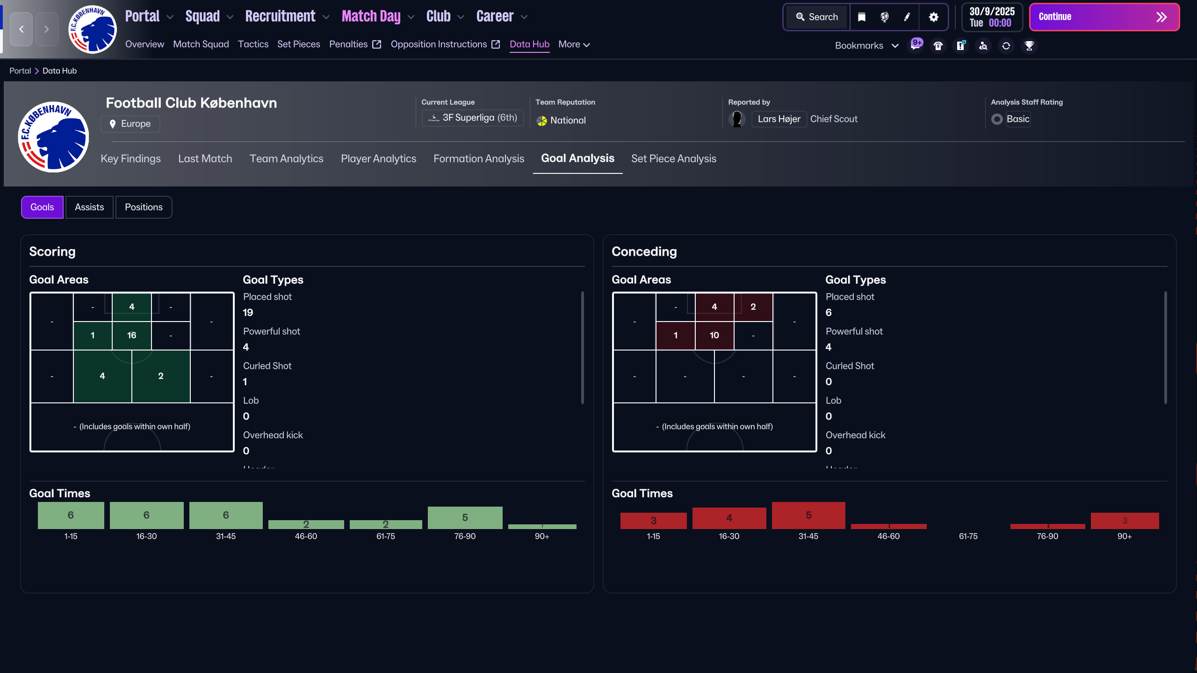Open the Team Analytics tab
1197x673 pixels.
click(287, 158)
